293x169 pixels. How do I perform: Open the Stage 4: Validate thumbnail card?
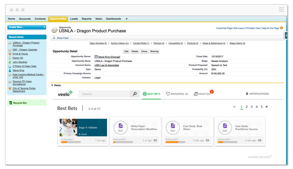pos(83,128)
